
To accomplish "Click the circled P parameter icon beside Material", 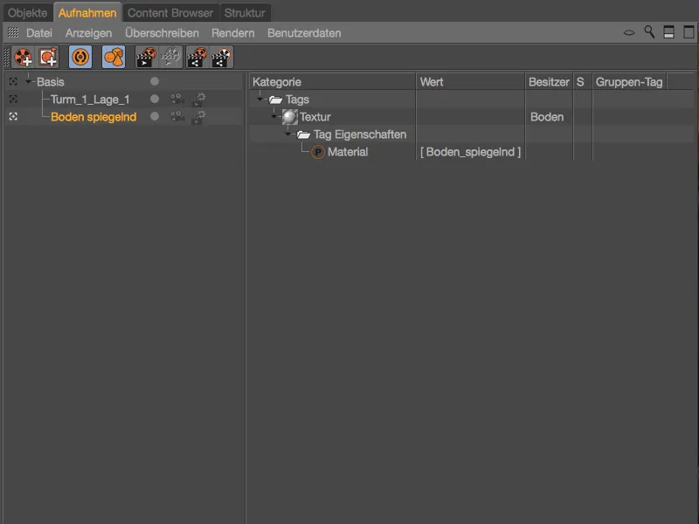I will tap(318, 152).
